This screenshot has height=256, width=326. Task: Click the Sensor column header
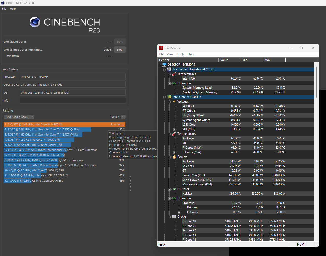188,60
